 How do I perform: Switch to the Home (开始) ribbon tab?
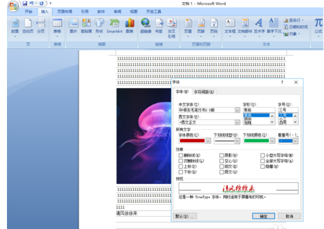(29, 11)
